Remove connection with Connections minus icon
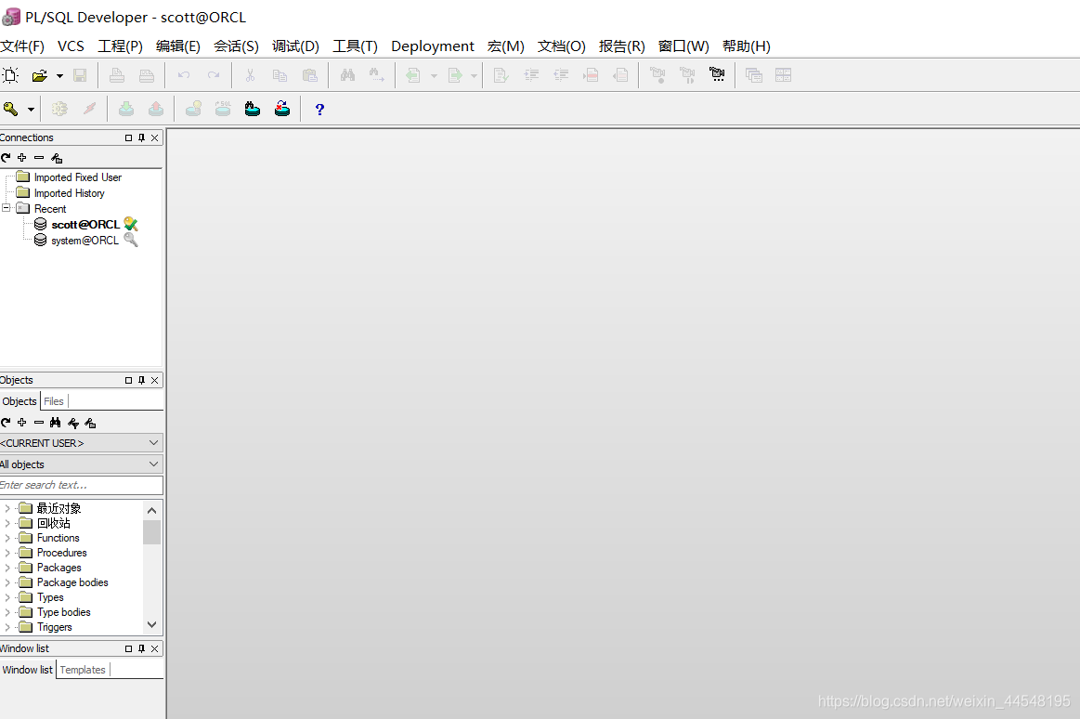 (x=39, y=158)
